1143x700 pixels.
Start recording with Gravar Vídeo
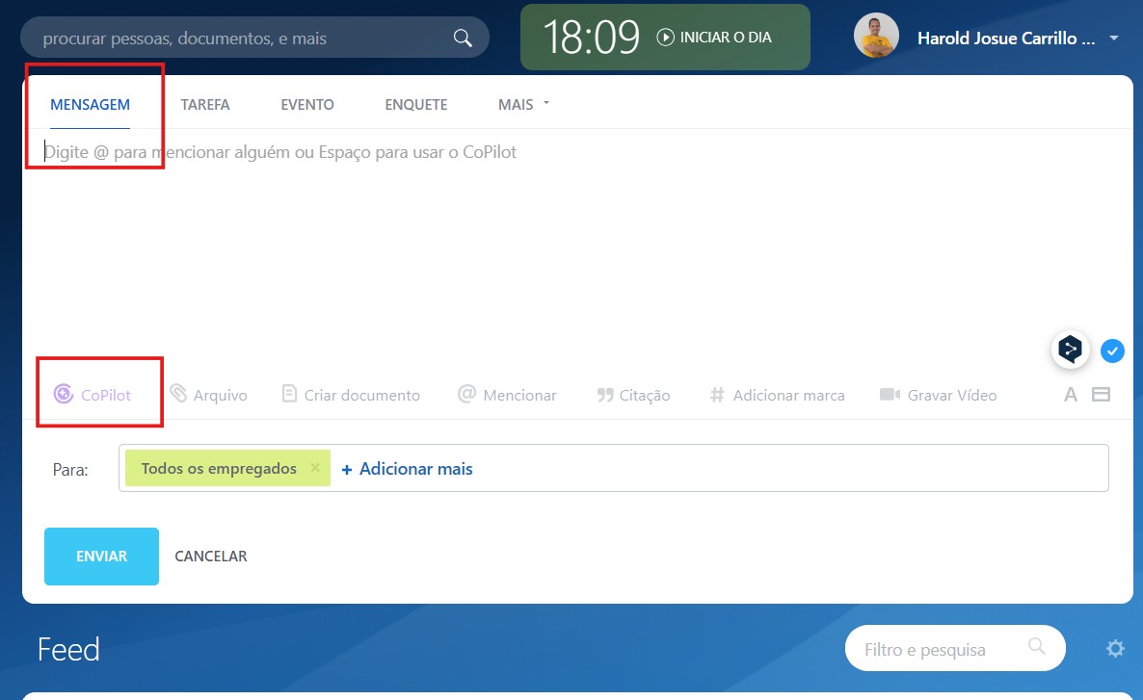tap(890, 395)
